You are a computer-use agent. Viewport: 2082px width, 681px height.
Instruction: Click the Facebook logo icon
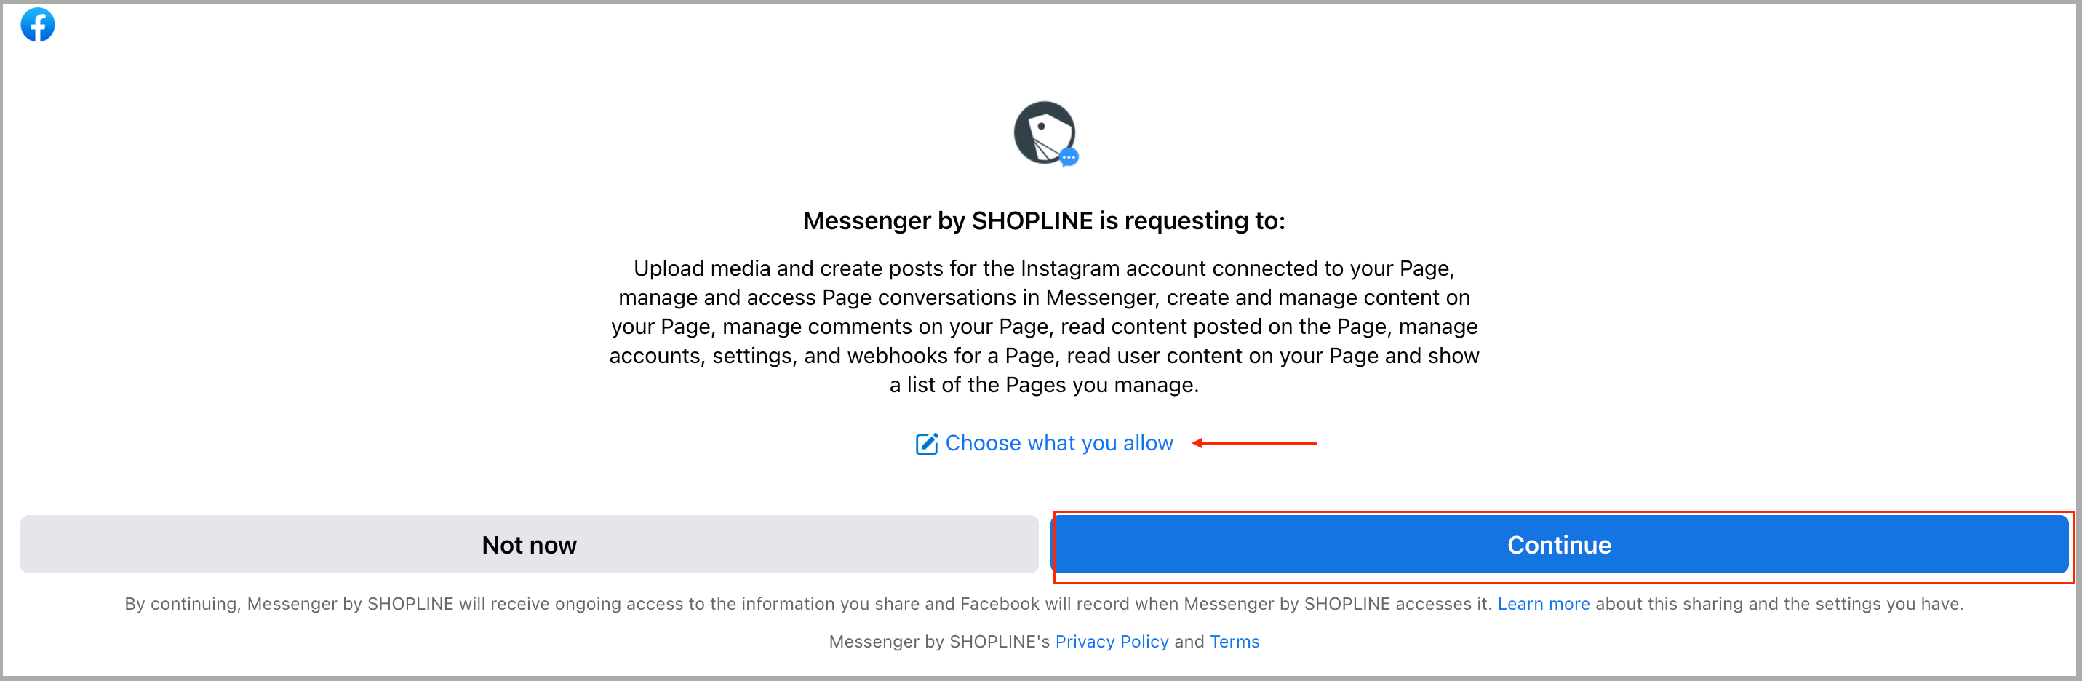[37, 25]
